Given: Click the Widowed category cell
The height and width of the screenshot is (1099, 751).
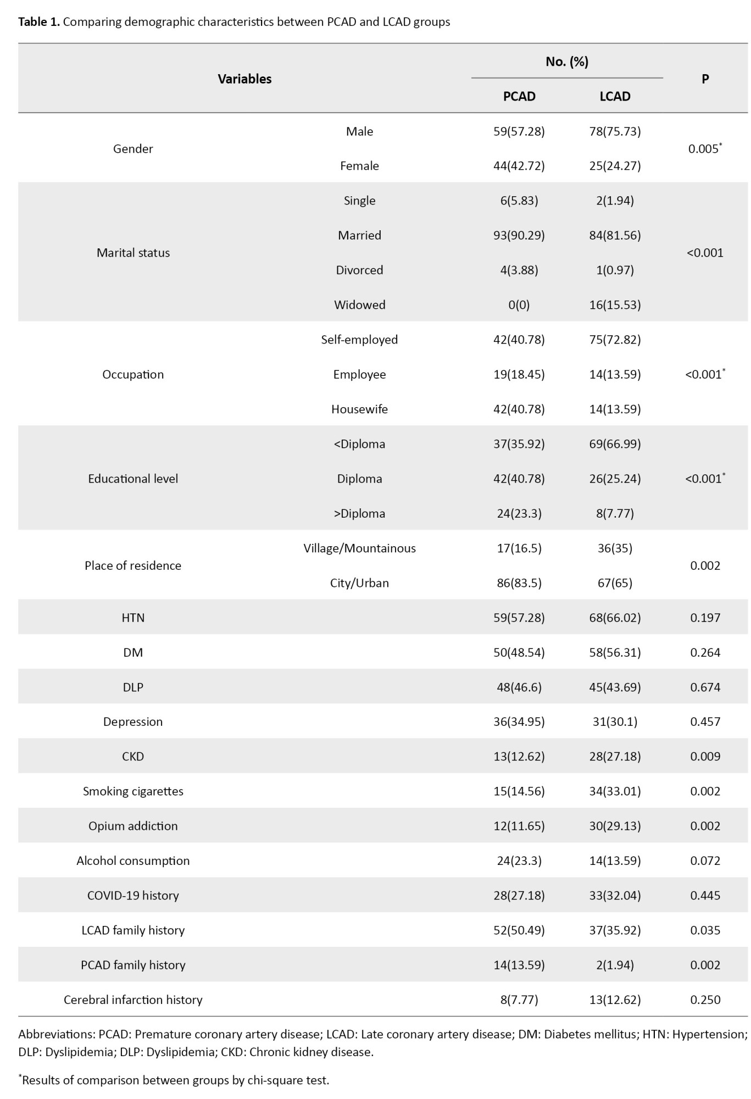Looking at the screenshot, I should pos(359,304).
